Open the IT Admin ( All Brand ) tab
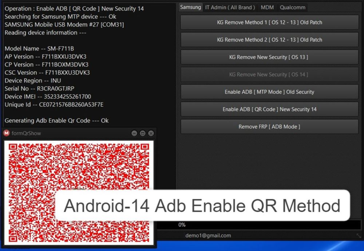364x251 pixels. [230, 7]
